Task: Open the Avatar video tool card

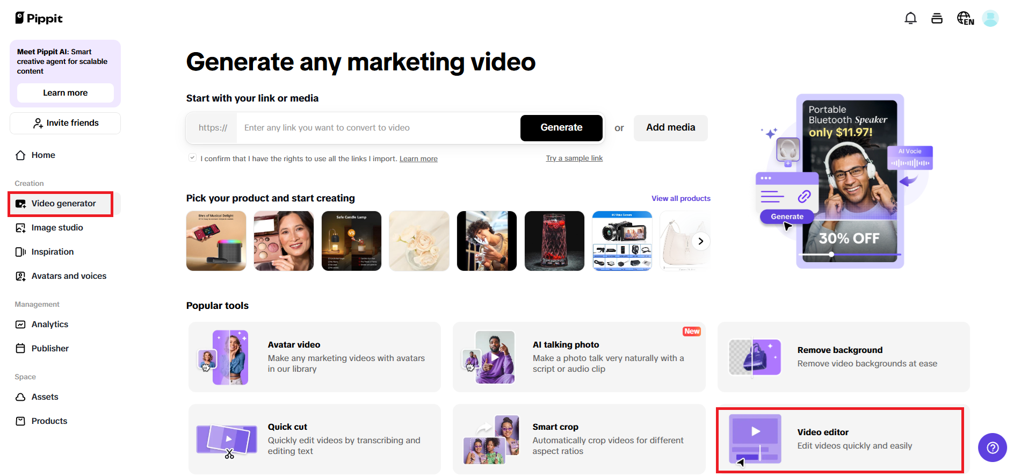Action: (315, 357)
